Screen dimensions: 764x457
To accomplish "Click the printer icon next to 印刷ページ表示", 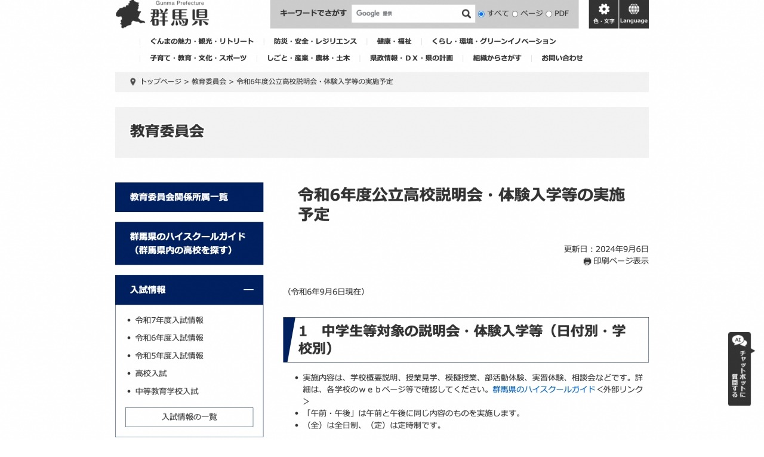I will pos(586,261).
